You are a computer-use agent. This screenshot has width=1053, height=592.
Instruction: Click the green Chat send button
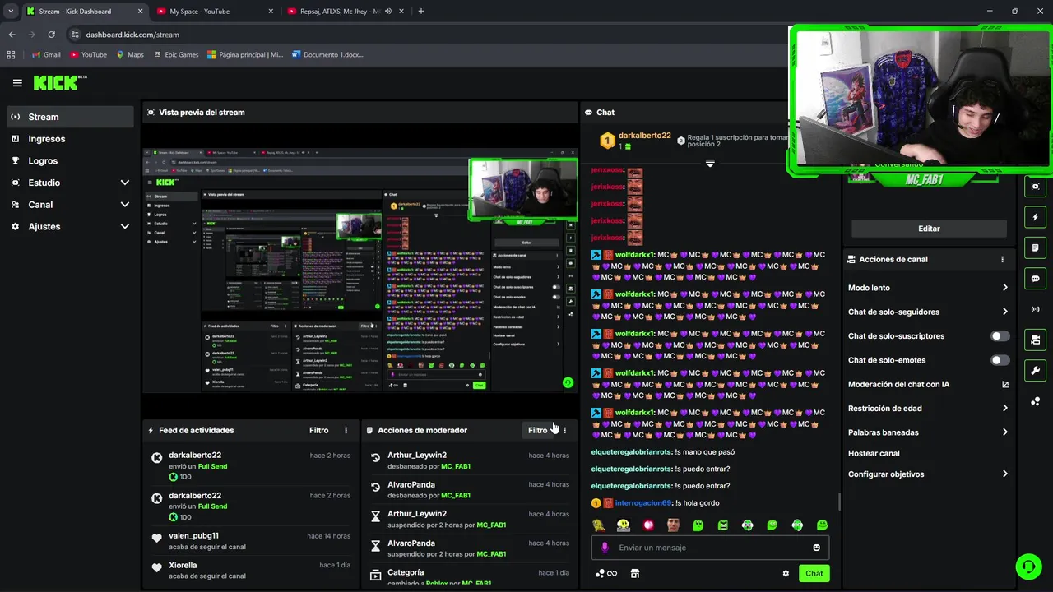[814, 574]
